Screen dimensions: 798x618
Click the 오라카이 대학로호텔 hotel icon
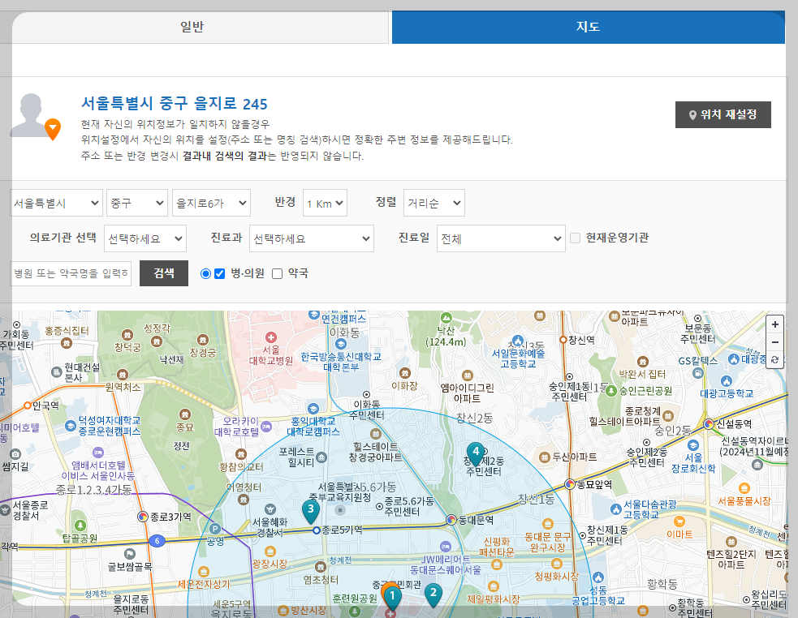click(x=266, y=427)
